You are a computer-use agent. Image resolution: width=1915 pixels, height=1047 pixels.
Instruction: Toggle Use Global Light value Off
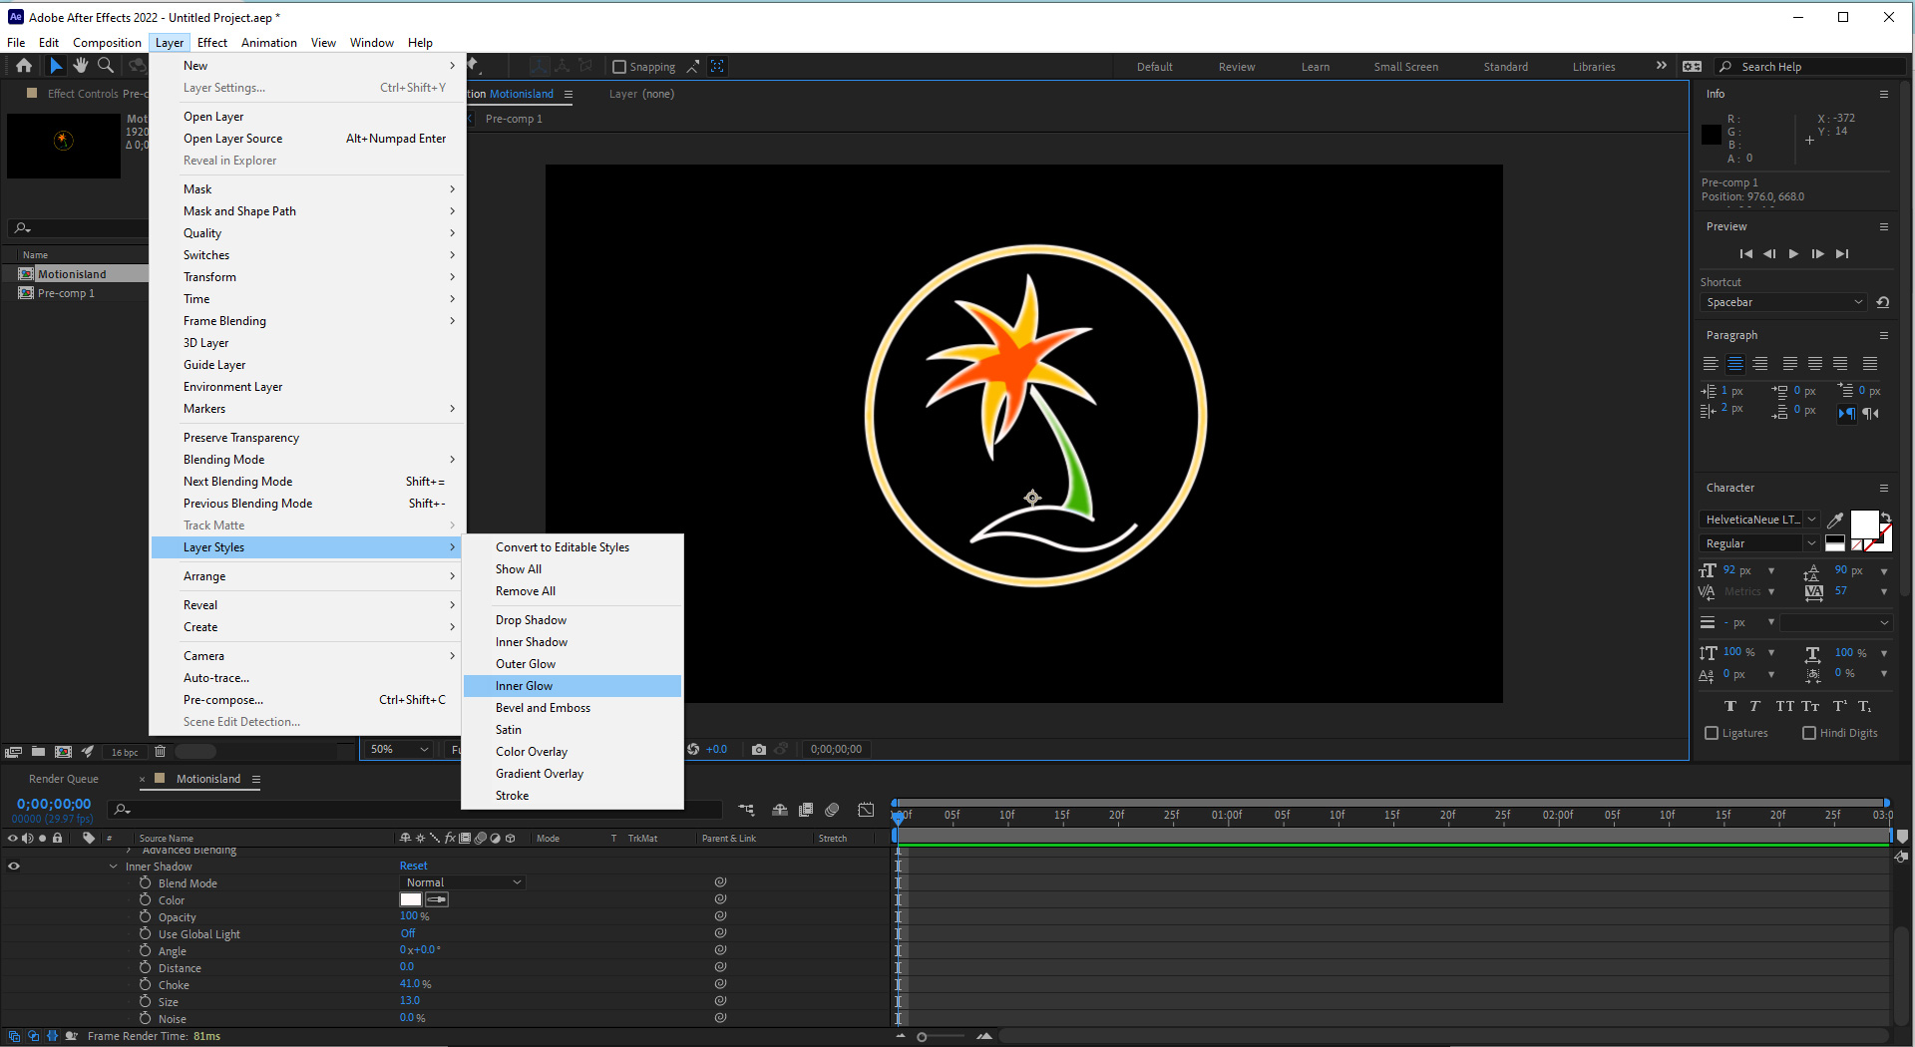(408, 934)
